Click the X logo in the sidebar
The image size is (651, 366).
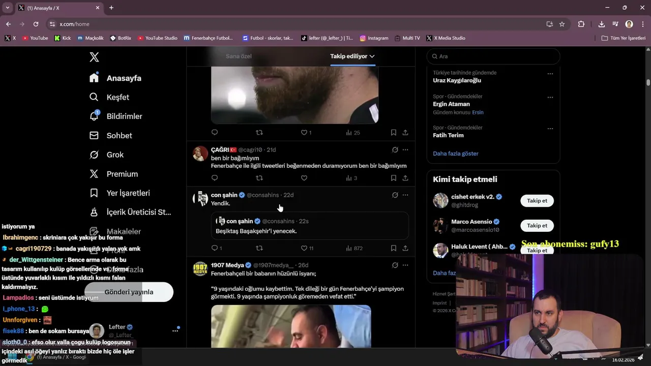(x=94, y=57)
